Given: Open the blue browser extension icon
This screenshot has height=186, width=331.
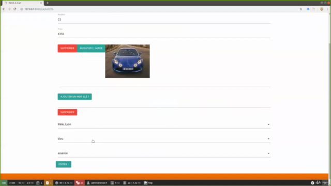Looking at the screenshot, I should click(x=308, y=9).
